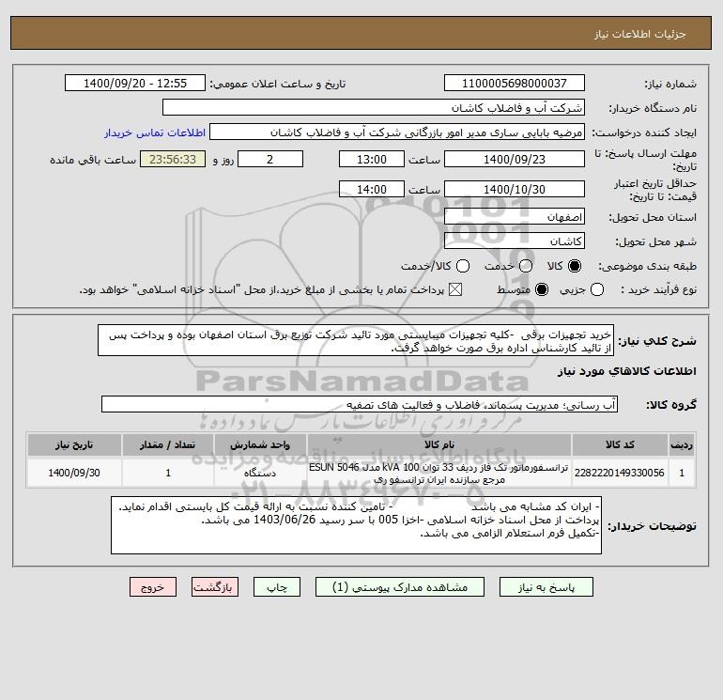The width and height of the screenshot is (723, 700).
Task: Open مشاهده مدارک پیوستی (1) attachments
Action: coord(400,587)
